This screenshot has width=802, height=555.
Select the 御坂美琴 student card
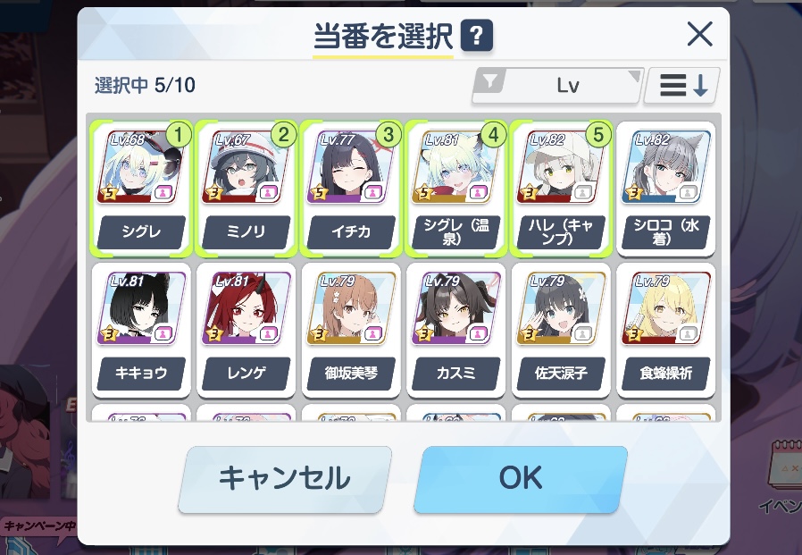pos(351,331)
